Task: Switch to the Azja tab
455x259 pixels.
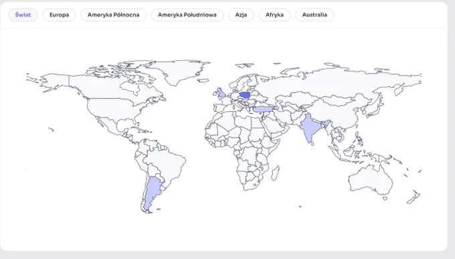Action: coord(241,15)
